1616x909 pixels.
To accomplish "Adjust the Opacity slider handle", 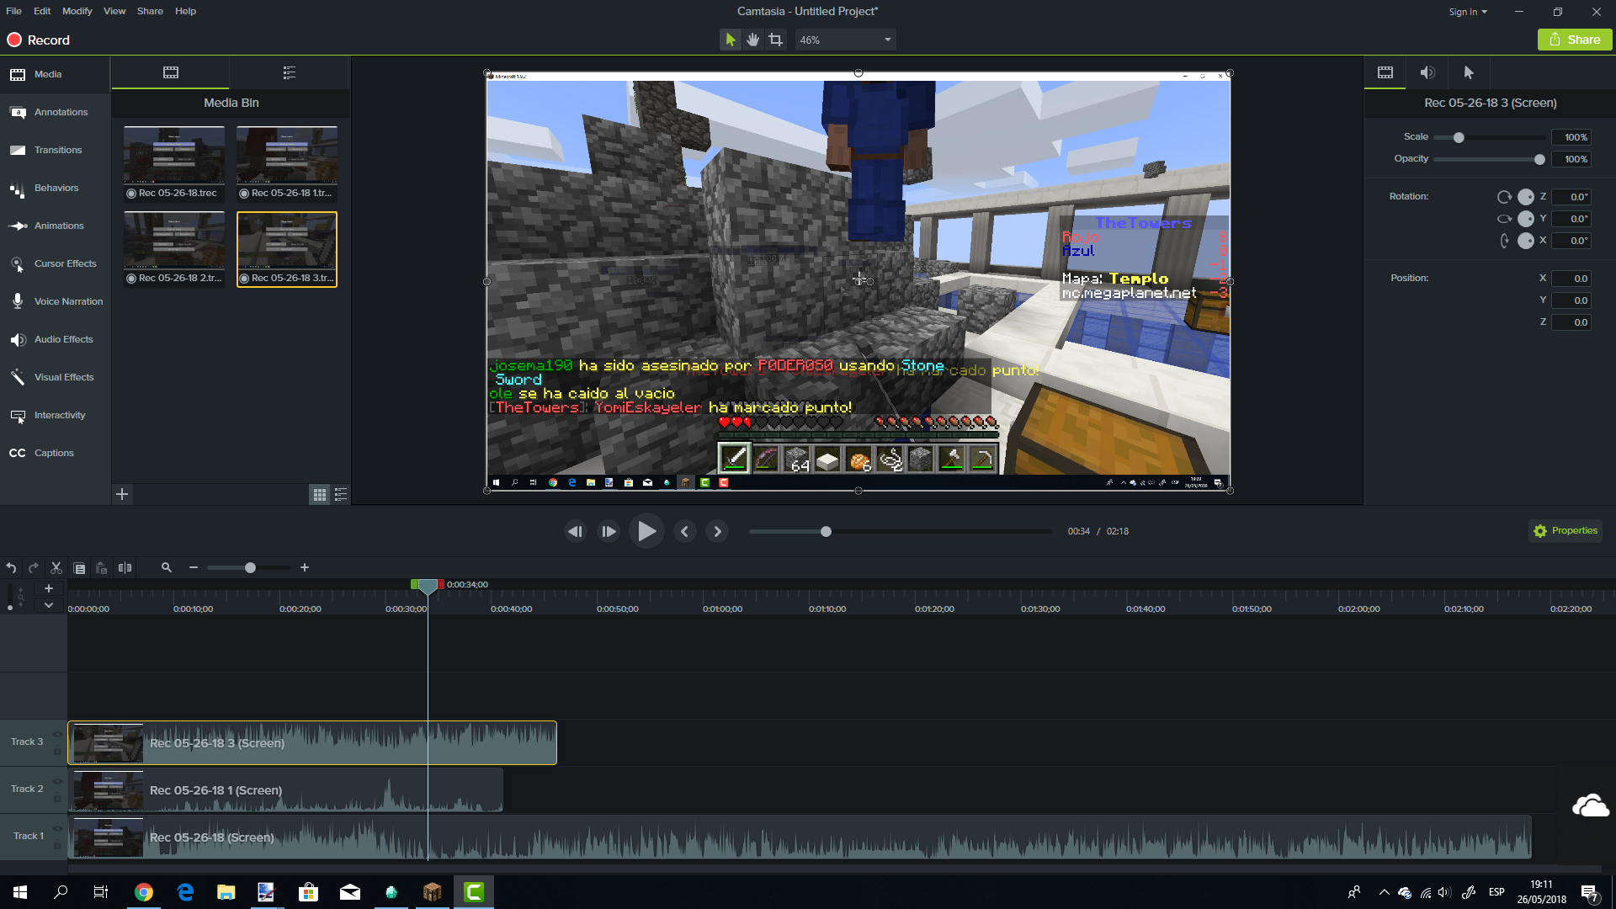I will pos(1539,159).
